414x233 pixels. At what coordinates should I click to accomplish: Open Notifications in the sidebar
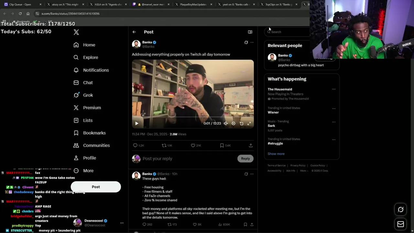[91, 70]
